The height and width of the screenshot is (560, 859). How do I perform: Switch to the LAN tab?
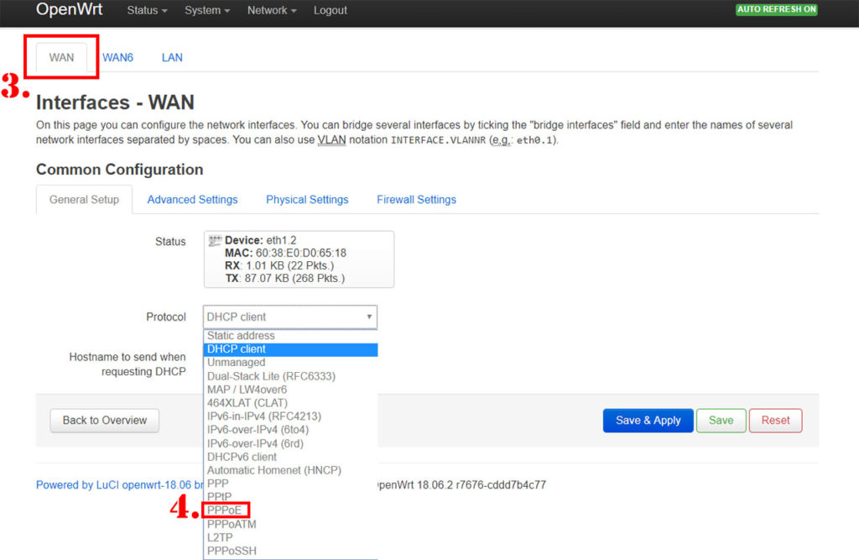point(171,57)
